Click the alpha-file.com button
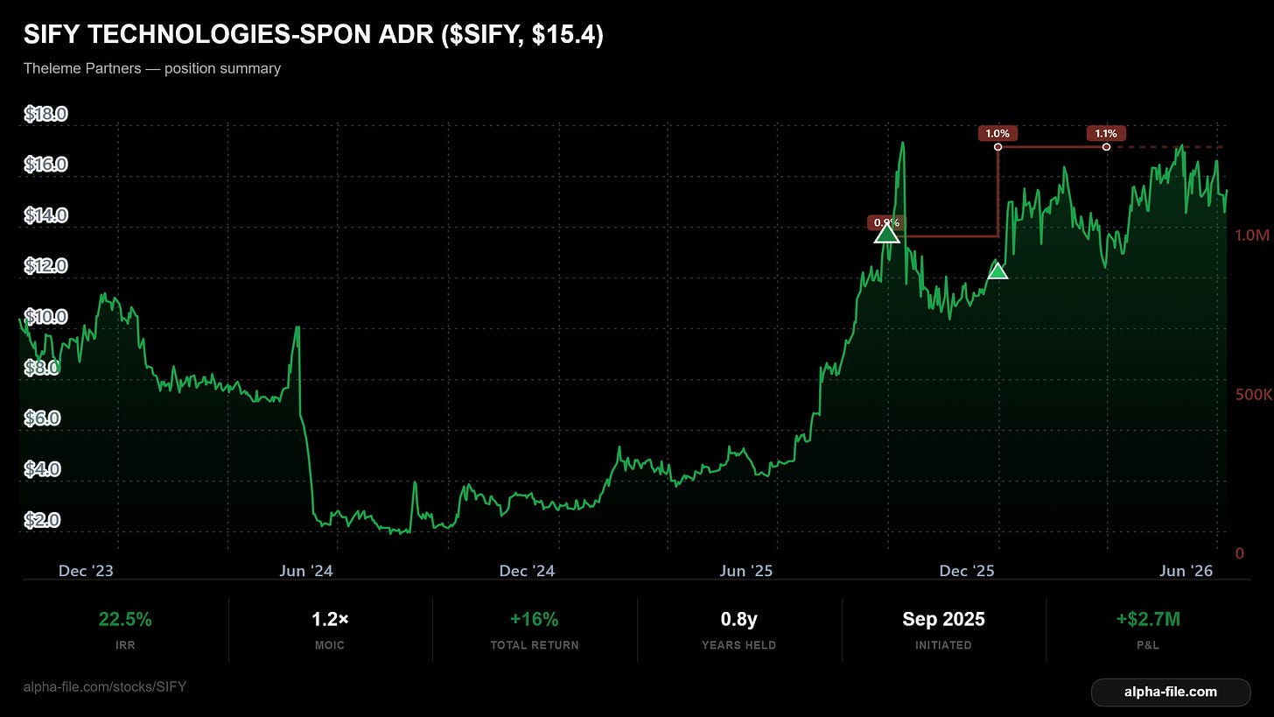Image resolution: width=1274 pixels, height=717 pixels. click(x=1171, y=692)
